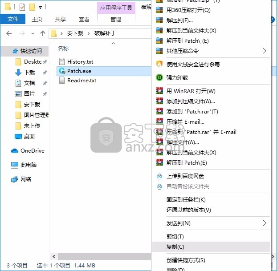
Task: Click the 360 zip icon beside 解压到(F)...
Action: (159, 20)
